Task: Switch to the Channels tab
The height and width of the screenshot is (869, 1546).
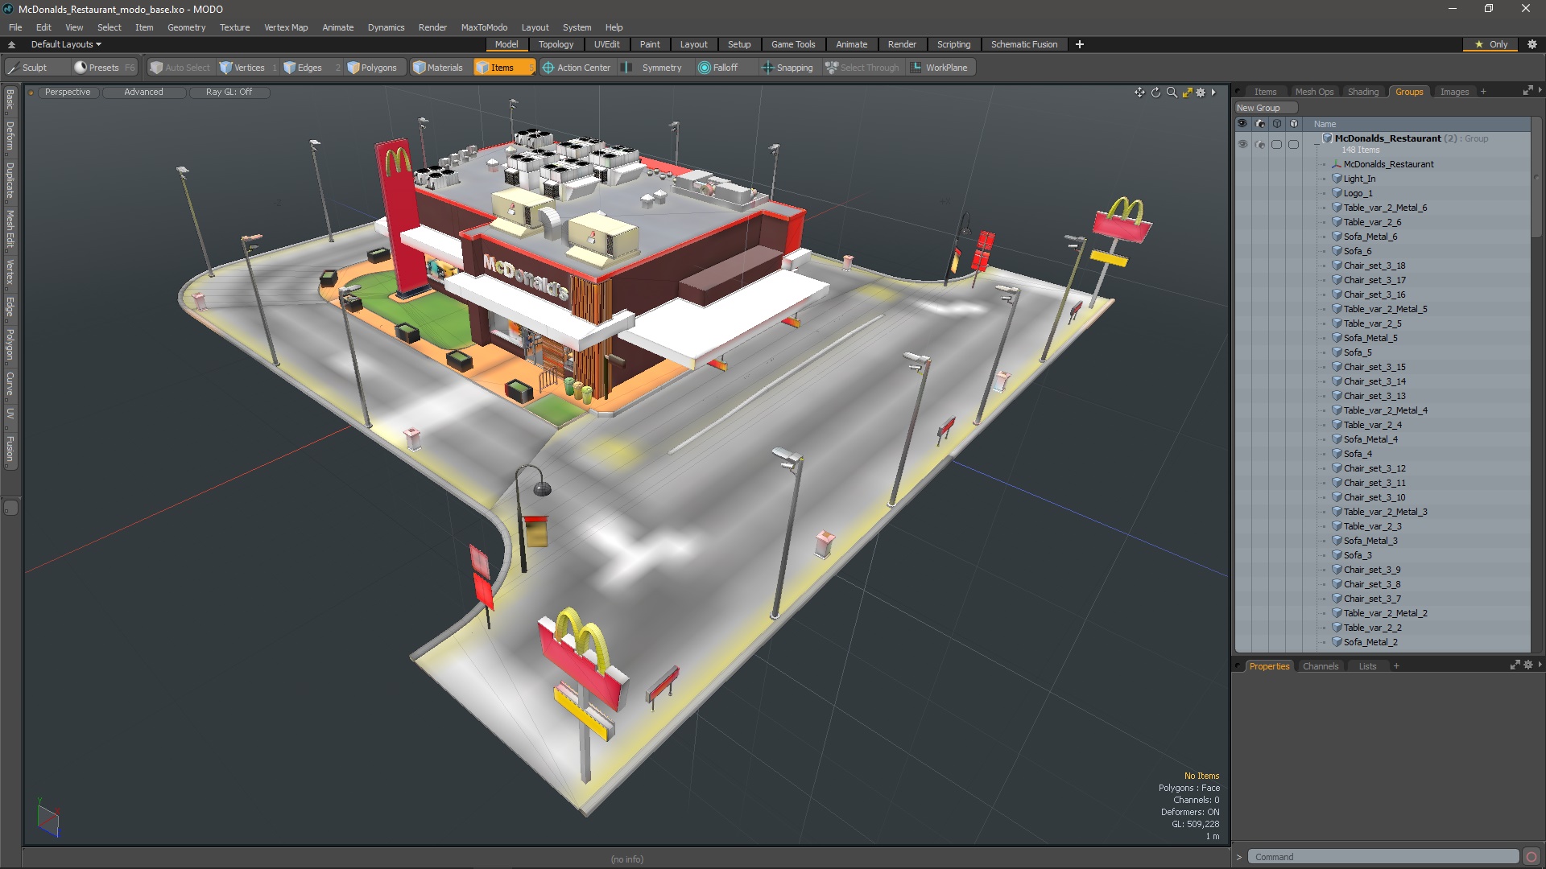Action: point(1321,666)
